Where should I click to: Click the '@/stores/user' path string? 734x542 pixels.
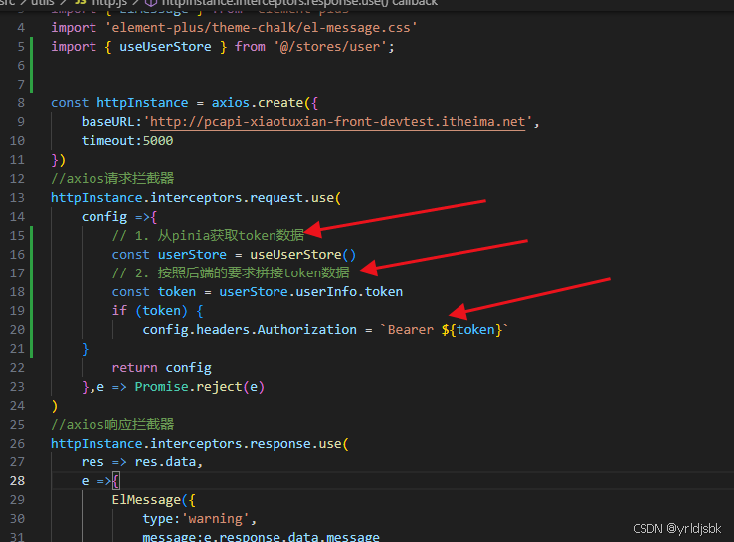[x=330, y=47]
